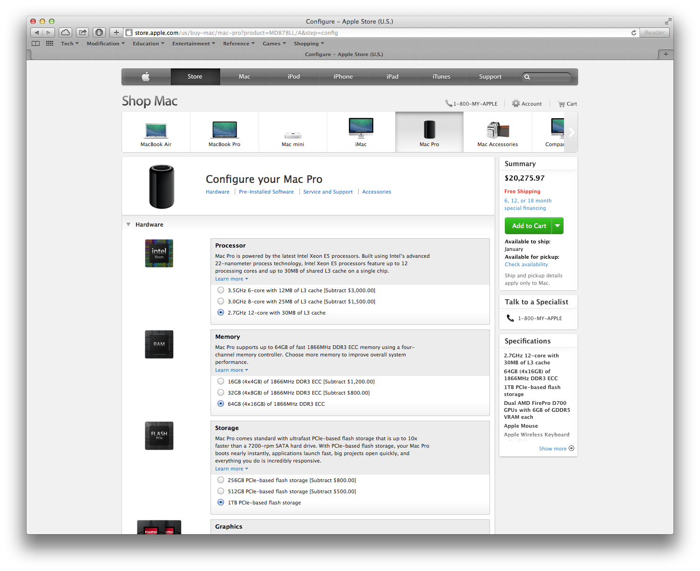Select 64GB (4x16GB) memory option
Image resolution: width=700 pixels, height=571 pixels.
click(221, 403)
